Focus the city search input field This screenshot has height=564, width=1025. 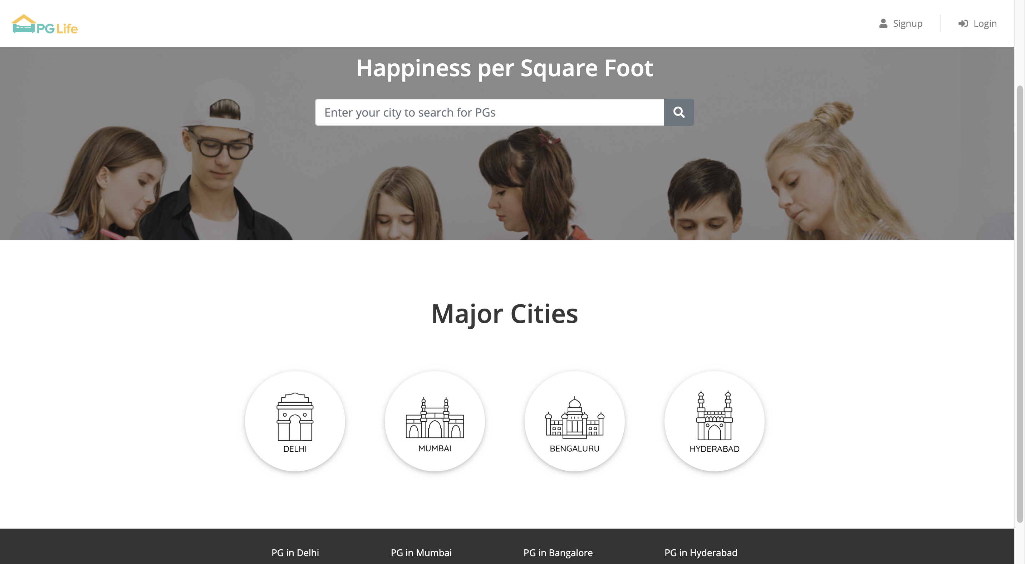pyautogui.click(x=489, y=112)
